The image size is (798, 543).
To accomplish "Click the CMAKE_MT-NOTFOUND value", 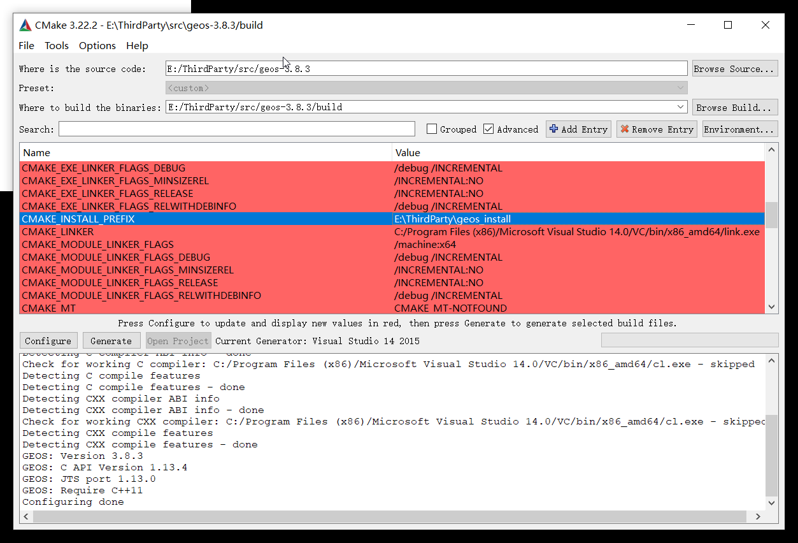I will click(450, 308).
